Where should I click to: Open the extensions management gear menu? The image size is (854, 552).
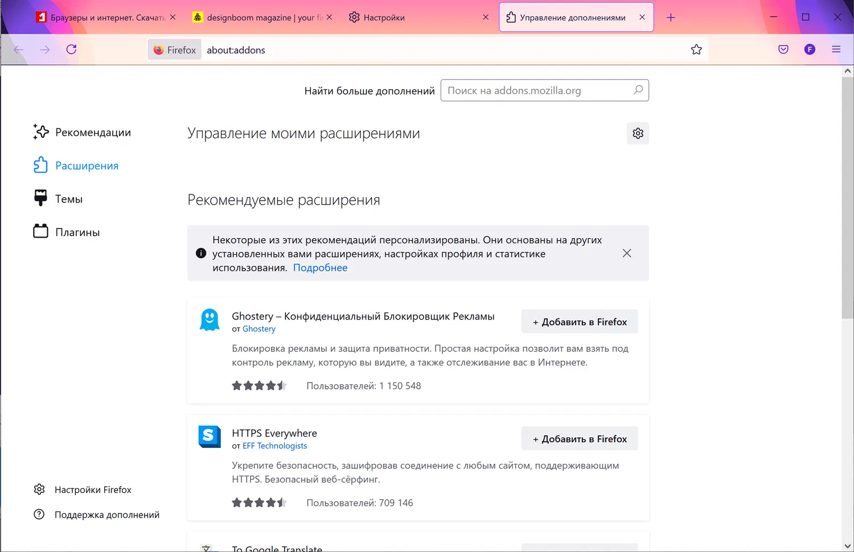[x=638, y=133]
